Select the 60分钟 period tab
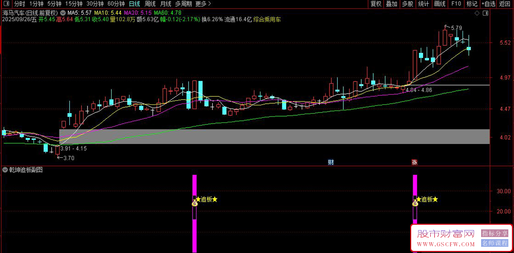514x253 pixels. tap(116, 4)
